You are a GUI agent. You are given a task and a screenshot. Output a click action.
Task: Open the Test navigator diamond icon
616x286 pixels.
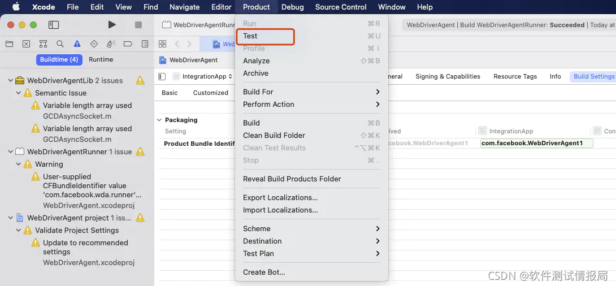tap(94, 44)
